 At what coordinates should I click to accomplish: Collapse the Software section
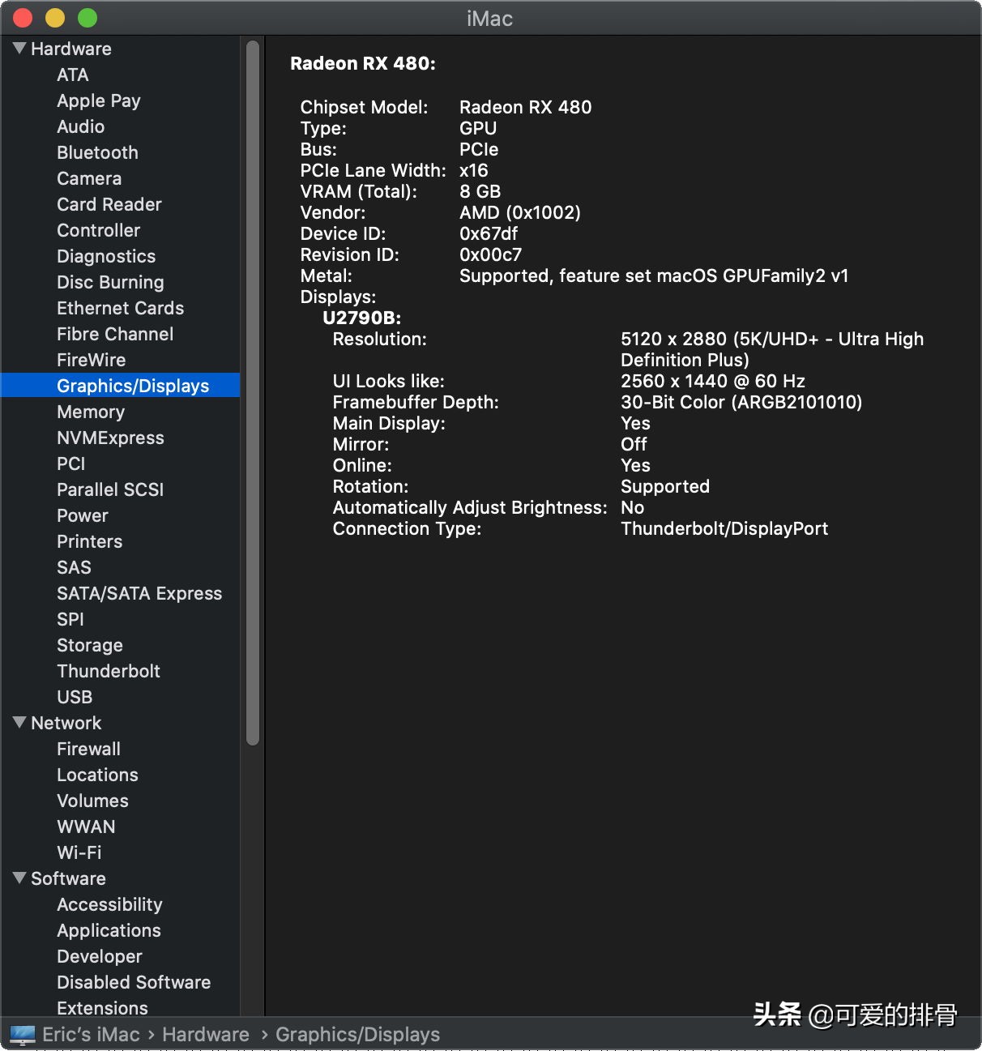[x=19, y=878]
